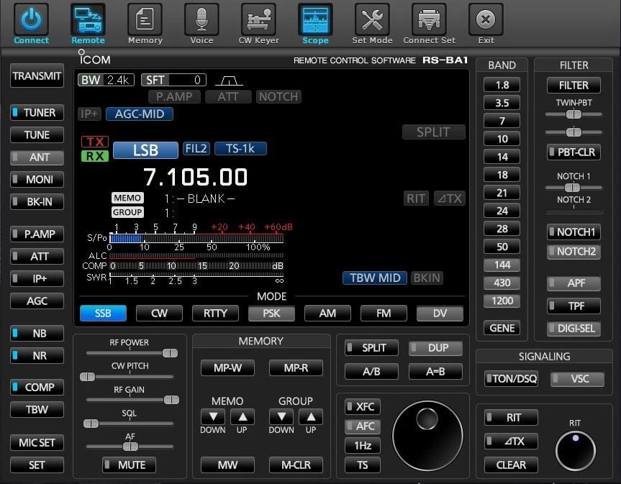Click the main tuning dial

point(427,436)
